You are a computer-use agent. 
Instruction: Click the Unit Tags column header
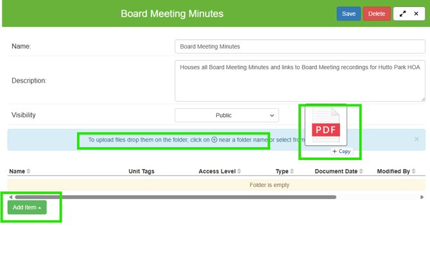tap(141, 172)
